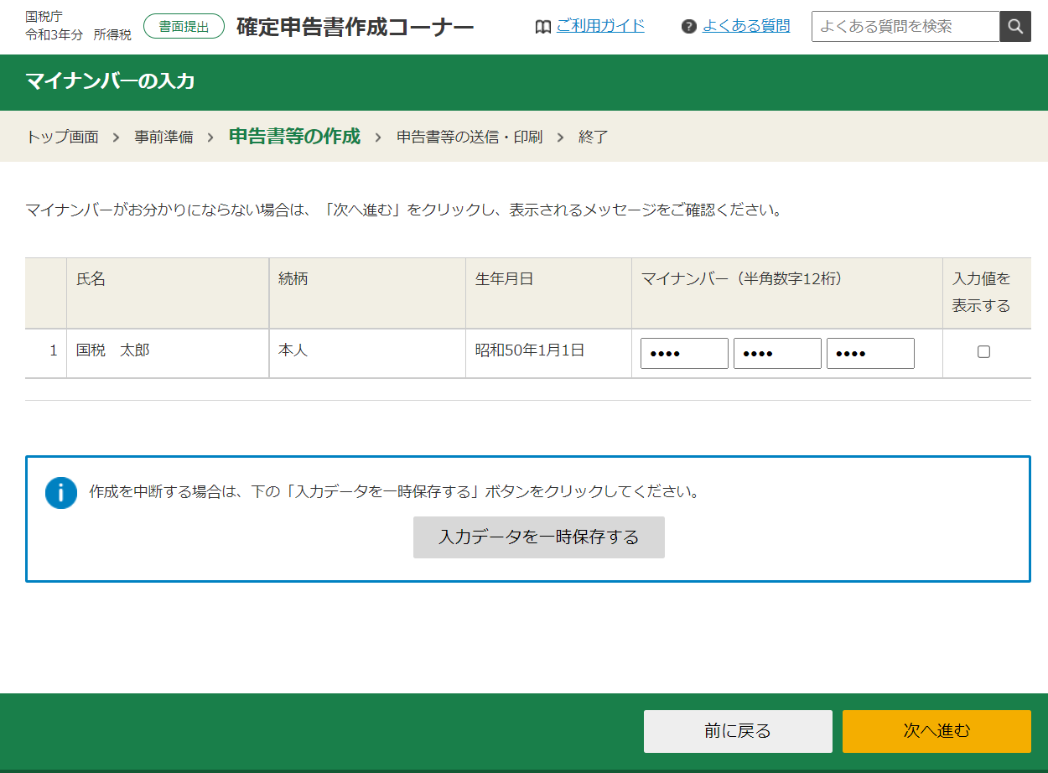The image size is (1048, 773).
Task: Click the blue information icon
Action: coord(61,493)
